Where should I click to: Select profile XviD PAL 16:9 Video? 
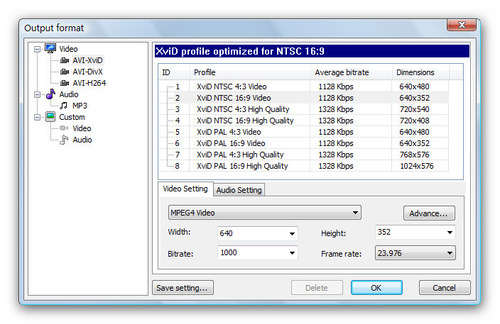coord(231,143)
